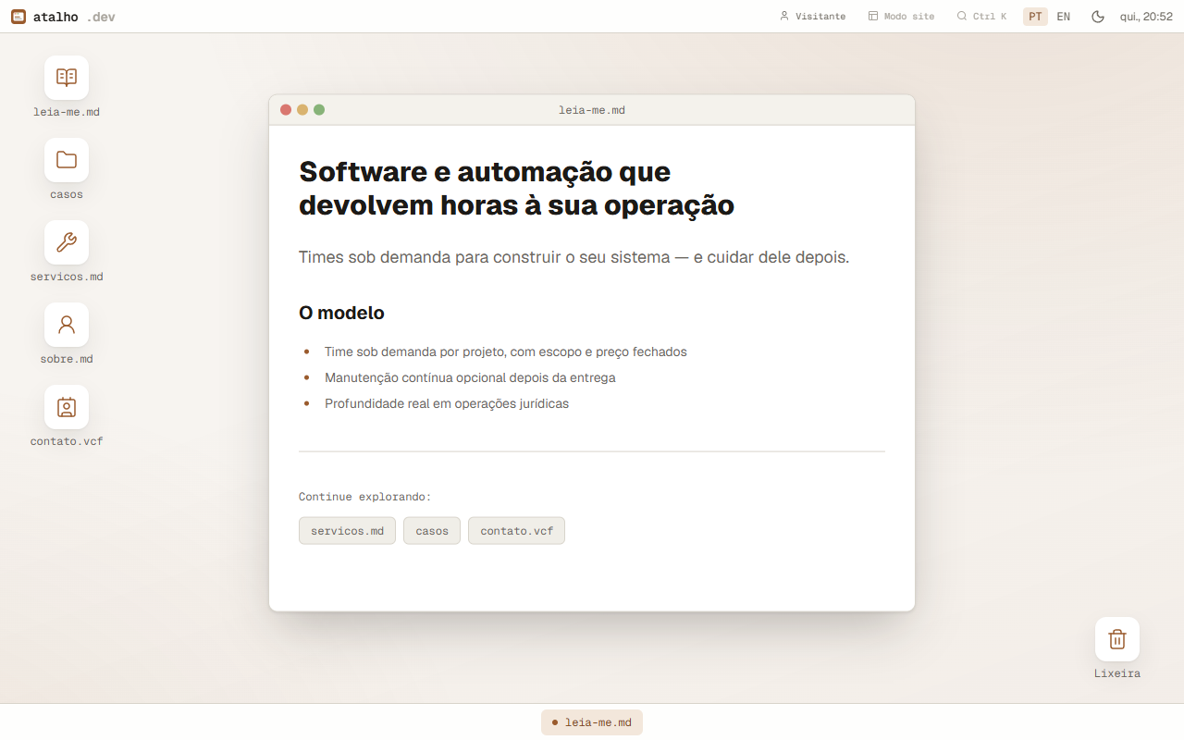The height and width of the screenshot is (740, 1184).
Task: Open the Lixeira trash icon
Action: pos(1117,639)
